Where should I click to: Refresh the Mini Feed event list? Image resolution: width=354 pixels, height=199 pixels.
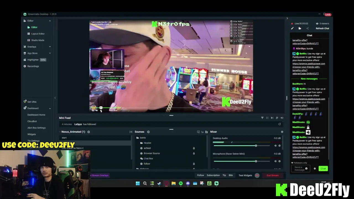279,124
